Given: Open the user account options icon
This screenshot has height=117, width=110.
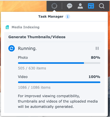Looking at the screenshot, I should (x=80, y=6).
